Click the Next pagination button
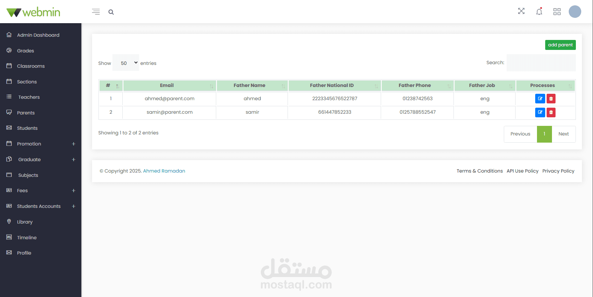The width and height of the screenshot is (593, 297). click(x=563, y=134)
